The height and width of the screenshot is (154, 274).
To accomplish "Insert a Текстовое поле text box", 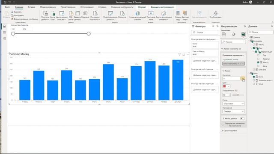I will pyautogui.click(x=151, y=13).
